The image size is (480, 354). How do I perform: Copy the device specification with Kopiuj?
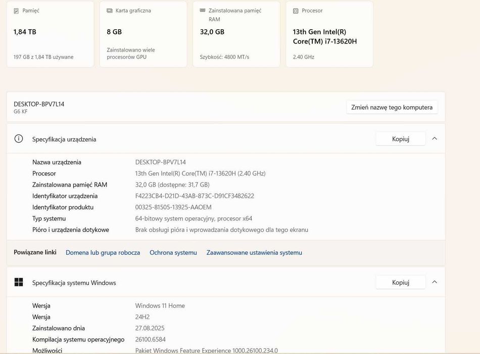(400, 139)
